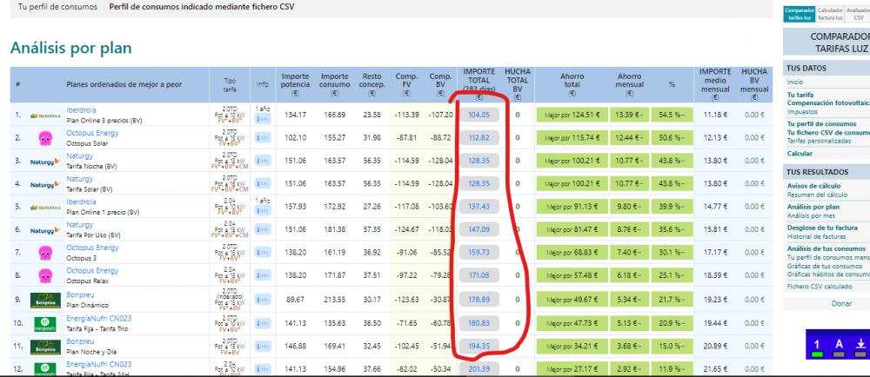Viewport: 870px width, 377px height.
Task: Open the Gráficas de tus consumos link
Action: [x=825, y=267]
